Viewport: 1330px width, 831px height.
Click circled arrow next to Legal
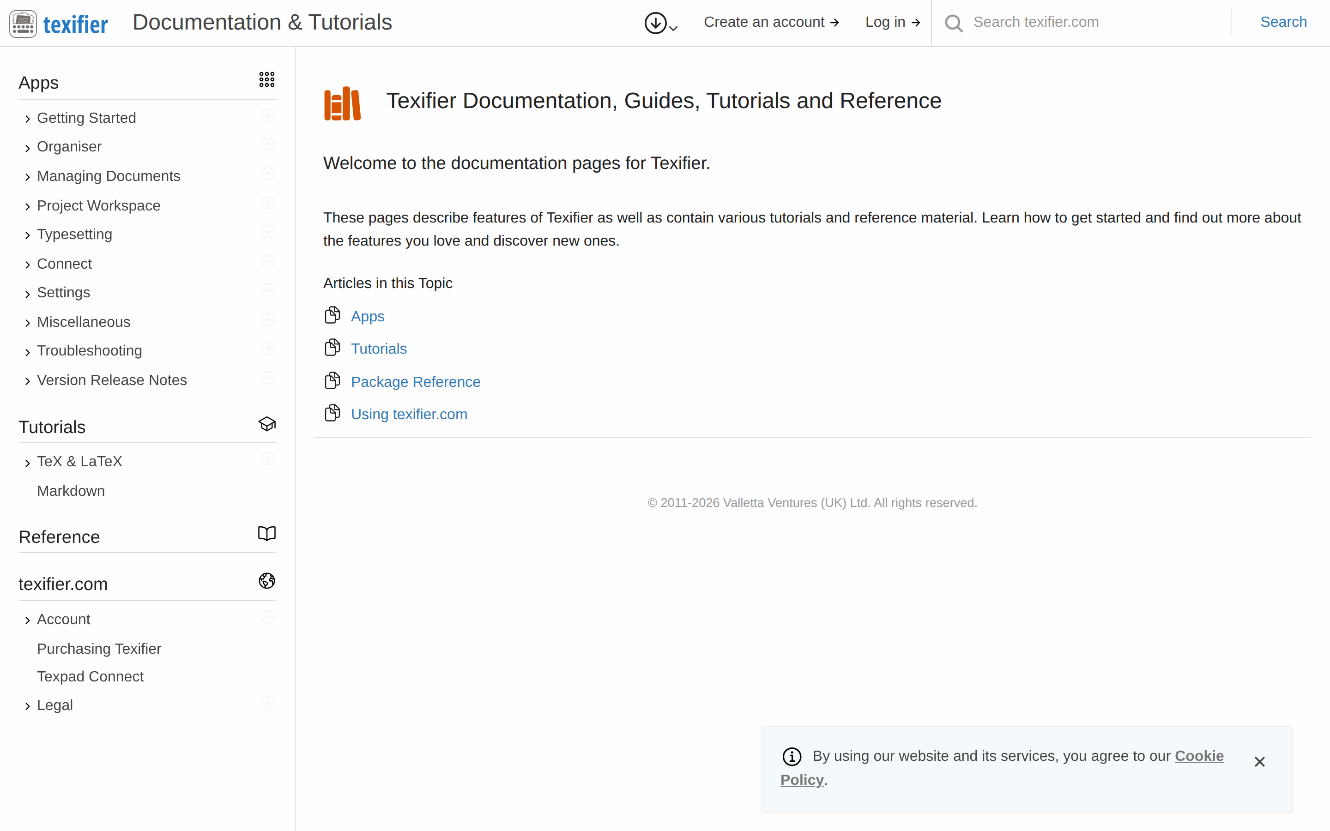click(x=268, y=703)
